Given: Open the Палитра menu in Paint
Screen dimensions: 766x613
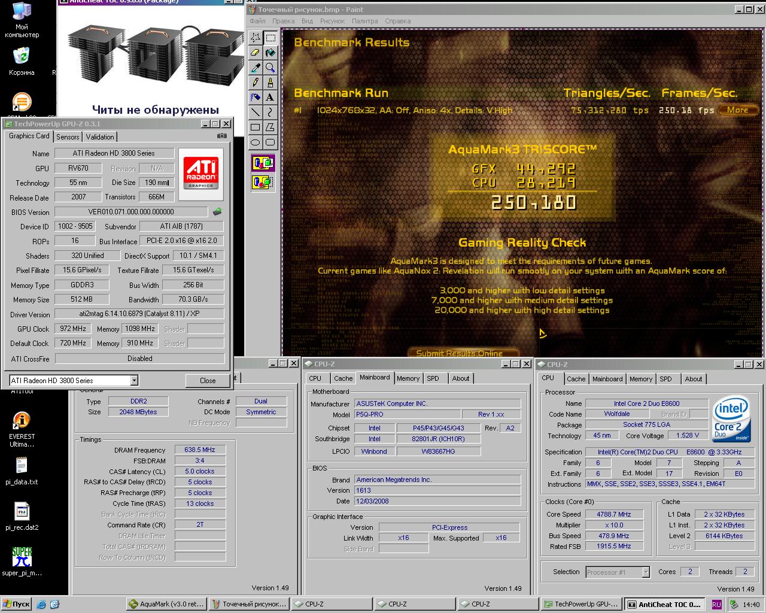Looking at the screenshot, I should [x=364, y=21].
